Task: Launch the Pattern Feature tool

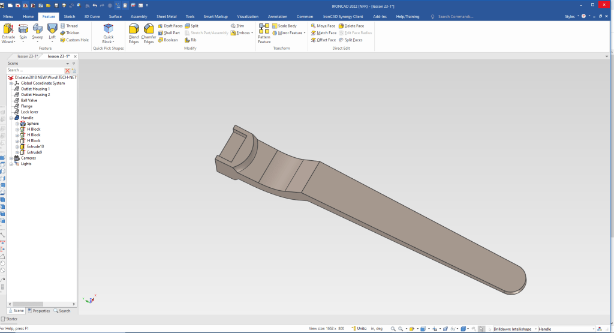Action: pyautogui.click(x=264, y=33)
